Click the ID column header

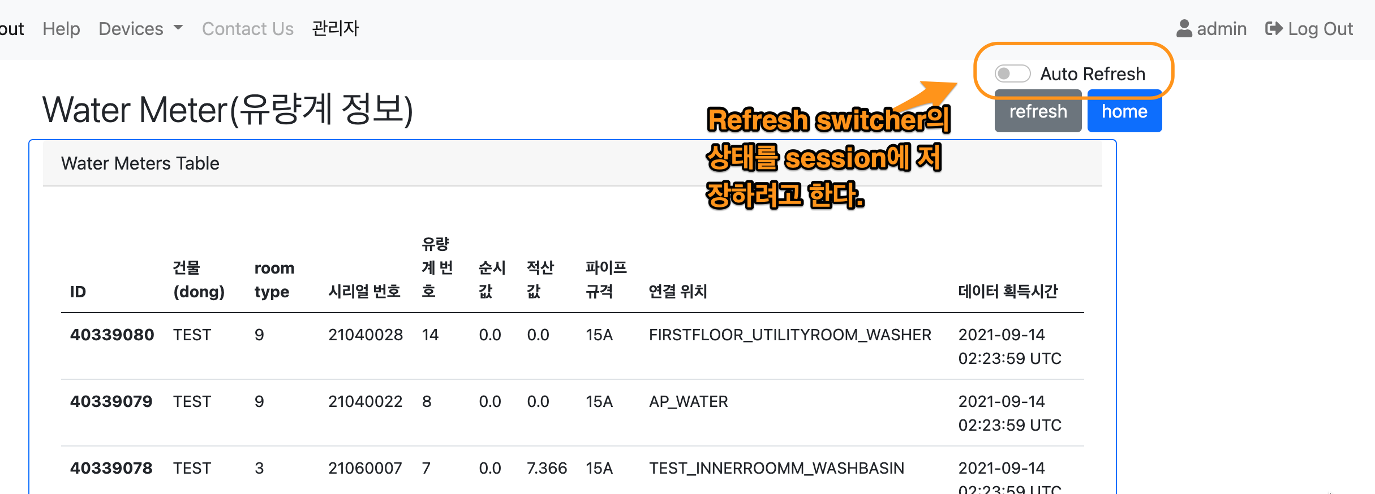click(x=78, y=292)
